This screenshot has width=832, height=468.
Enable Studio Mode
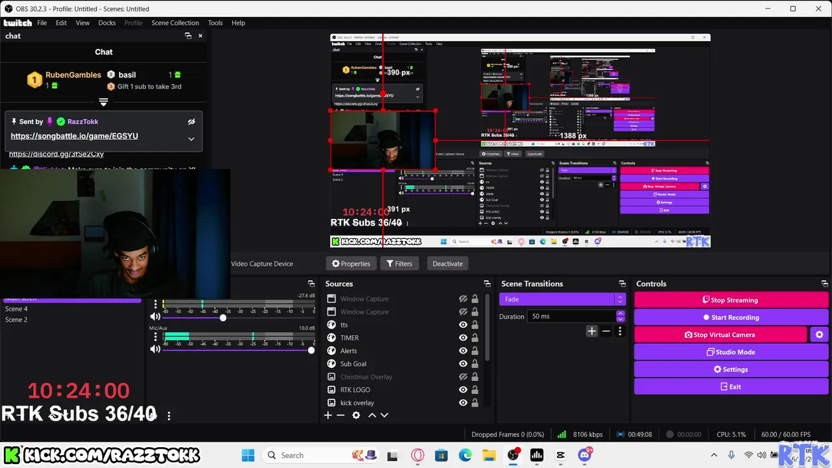pyautogui.click(x=731, y=352)
